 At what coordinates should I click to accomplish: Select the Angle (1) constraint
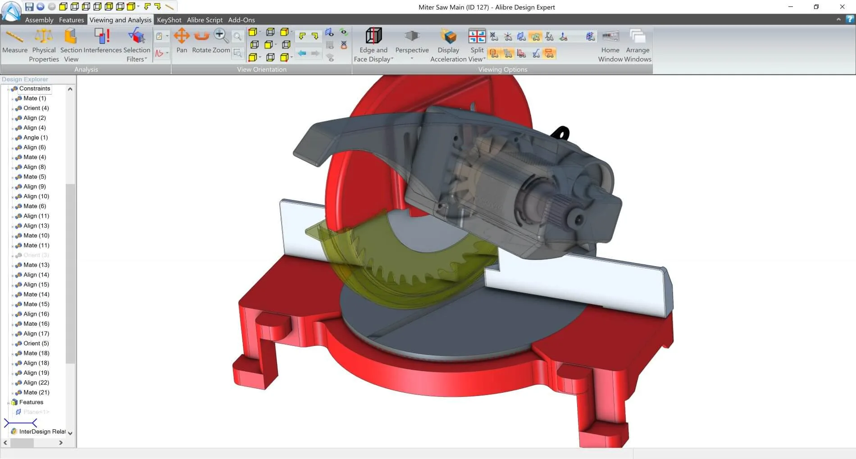[36, 137]
